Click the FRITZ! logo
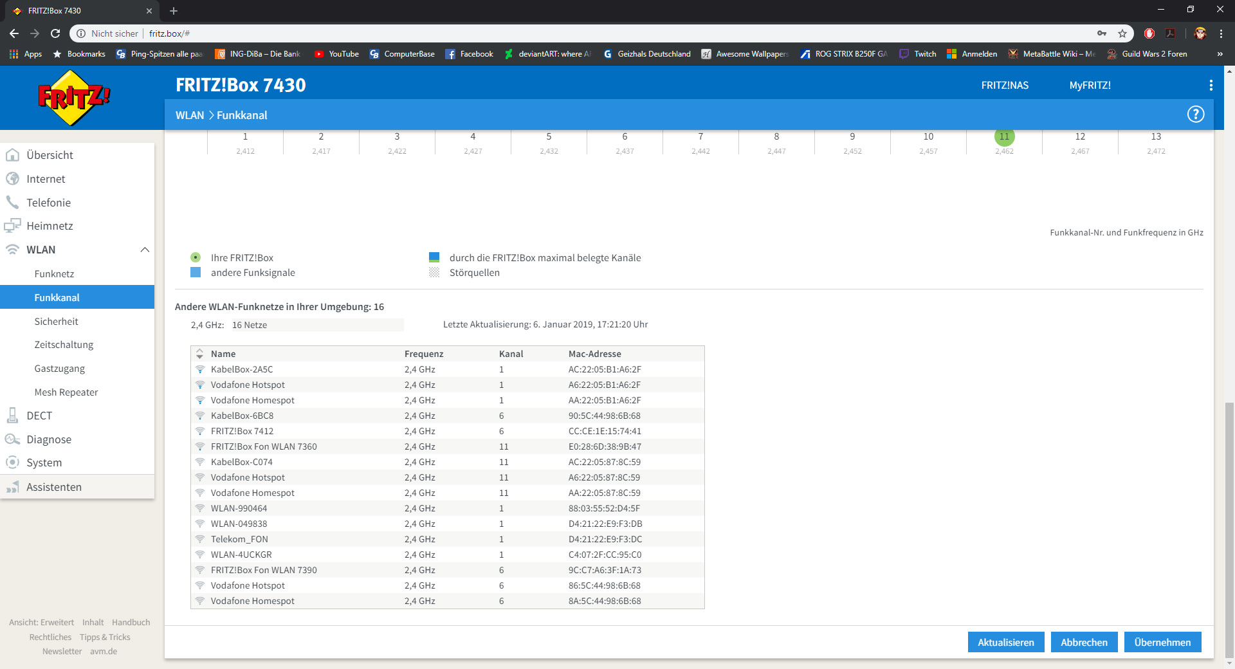Viewport: 1235px width, 669px height. [74, 98]
